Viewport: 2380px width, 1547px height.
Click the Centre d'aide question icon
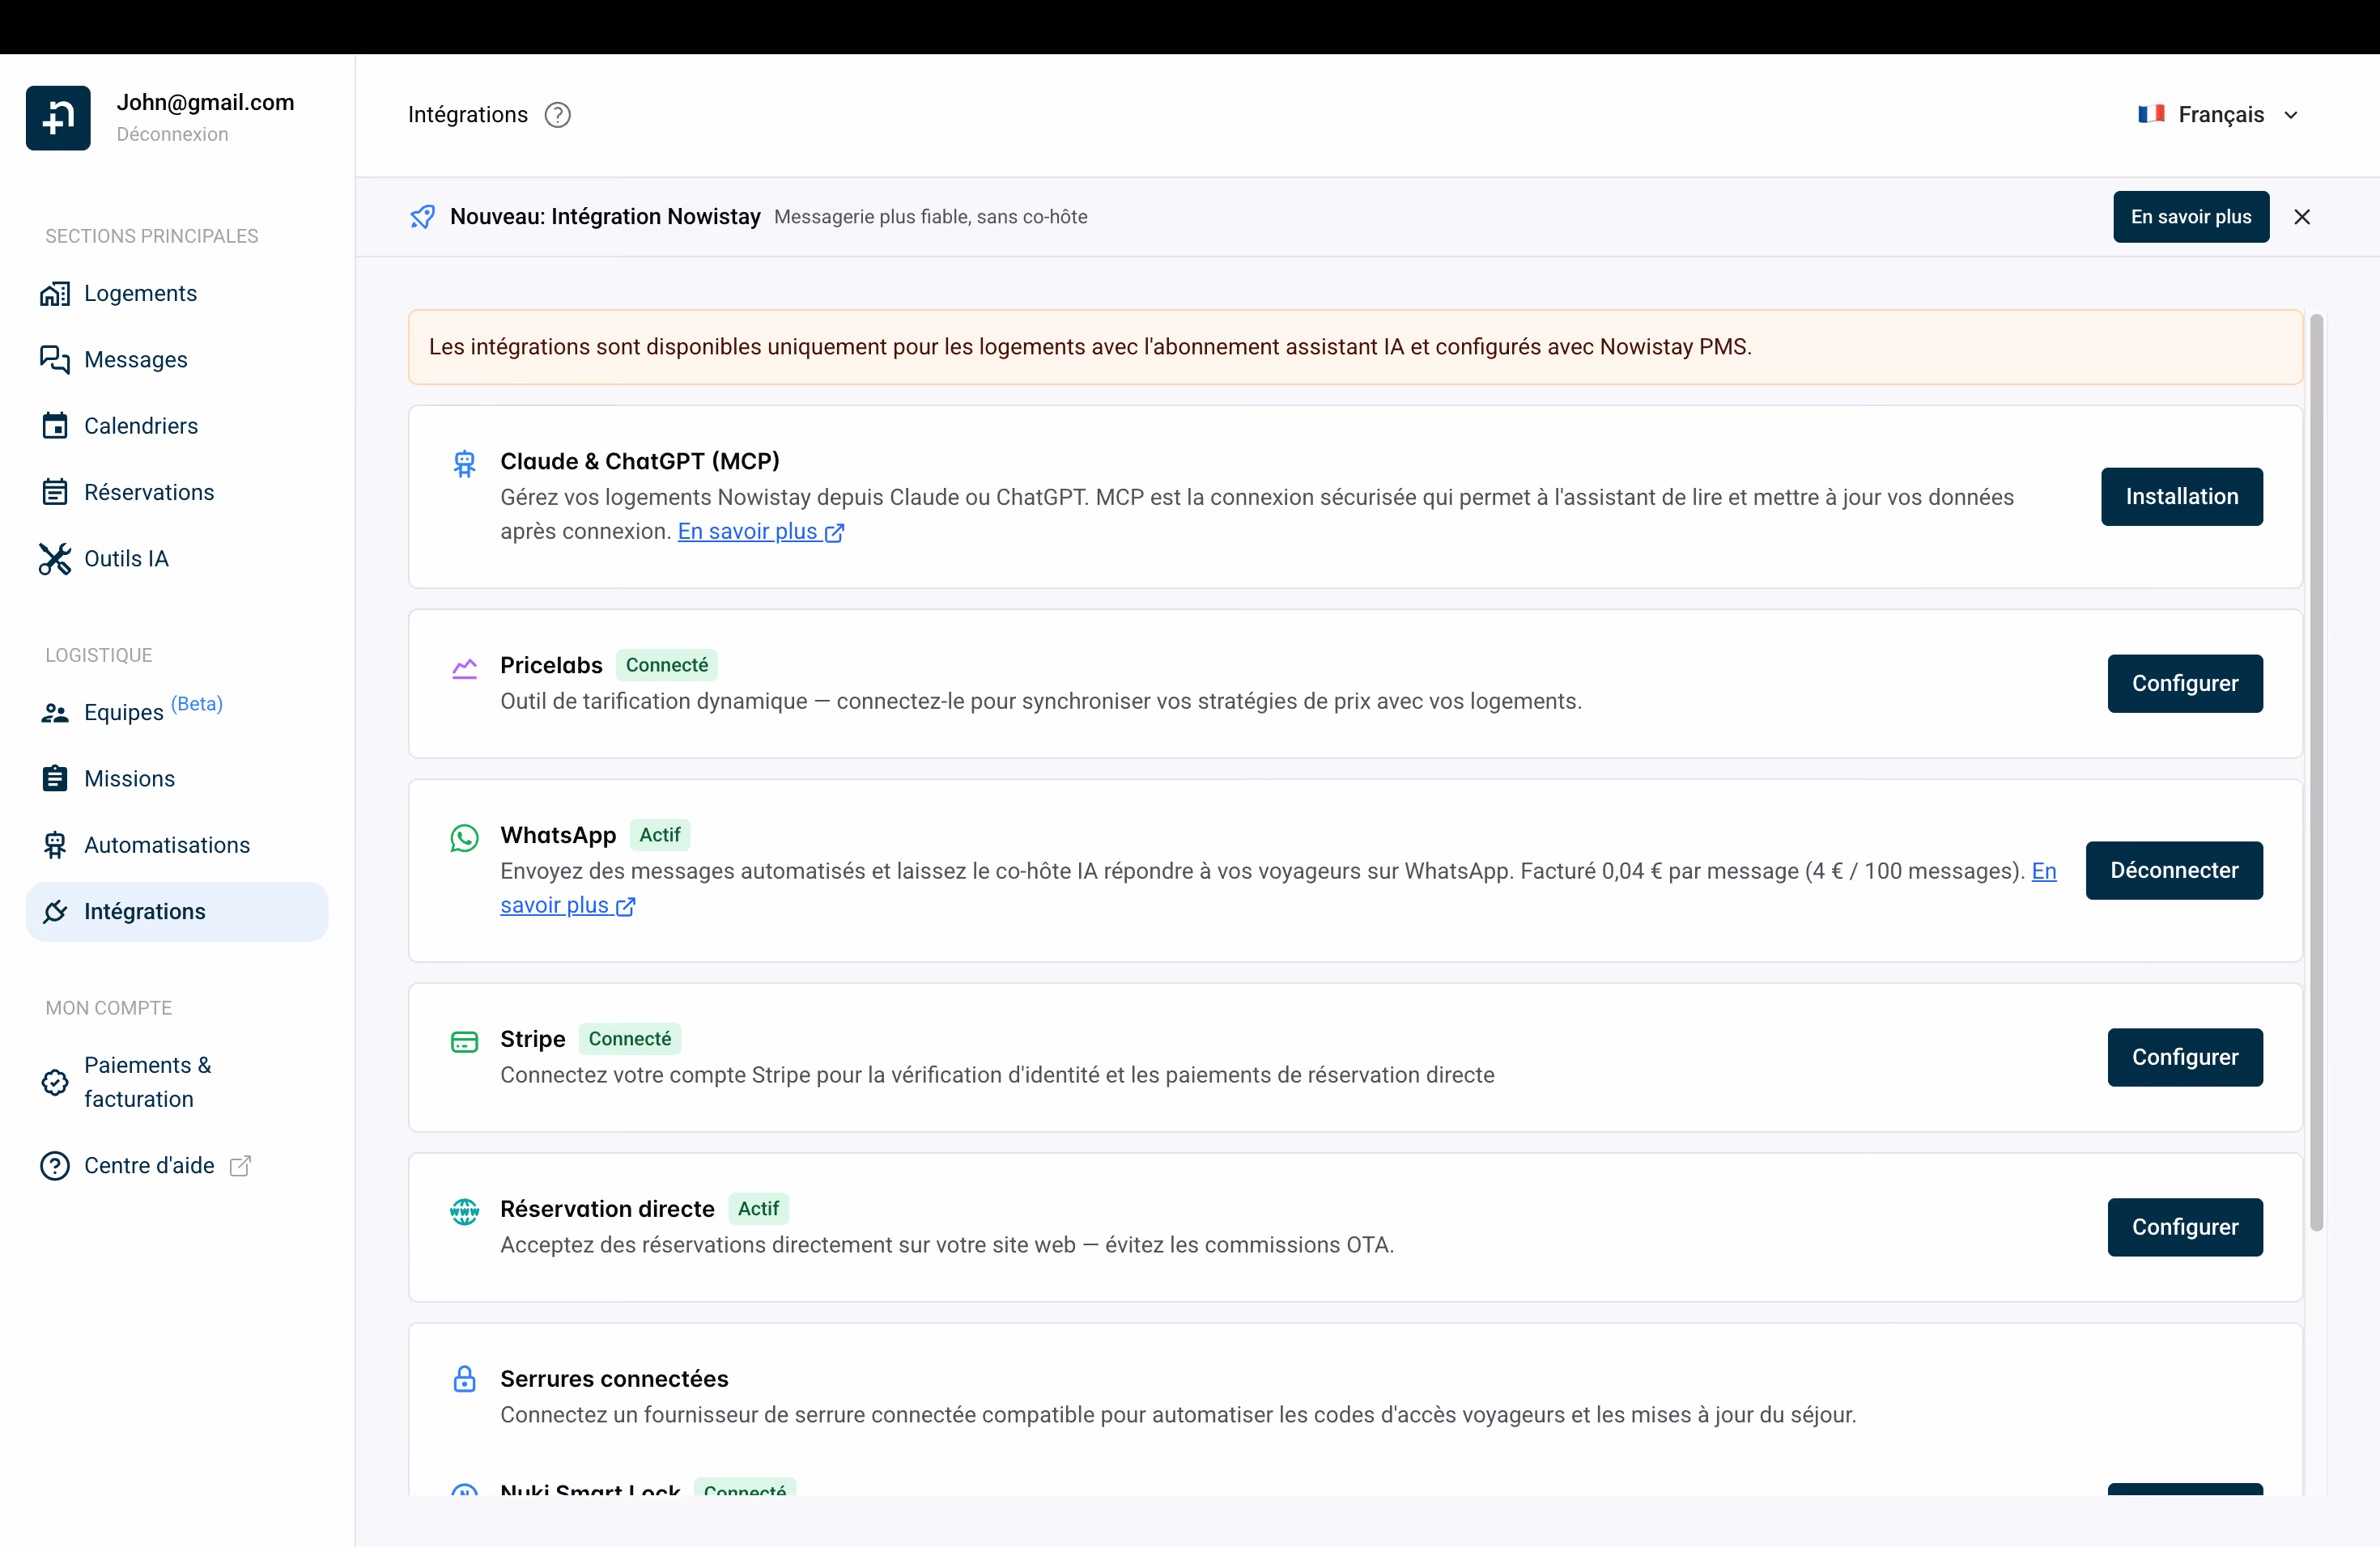55,1165
